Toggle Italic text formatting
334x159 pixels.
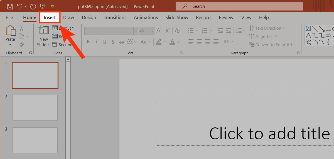pos(97,42)
